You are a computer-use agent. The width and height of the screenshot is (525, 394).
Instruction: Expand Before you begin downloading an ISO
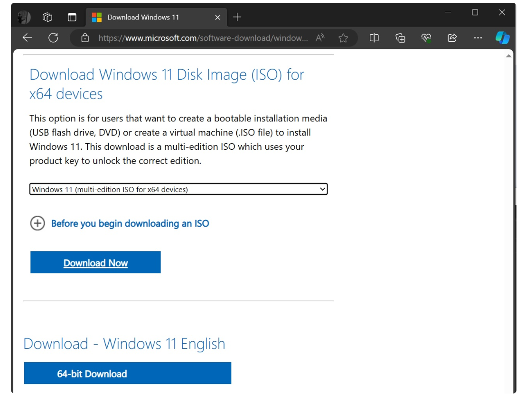click(x=37, y=223)
